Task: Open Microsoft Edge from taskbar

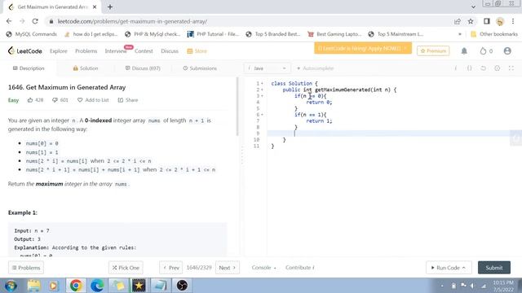Action: tap(97, 286)
